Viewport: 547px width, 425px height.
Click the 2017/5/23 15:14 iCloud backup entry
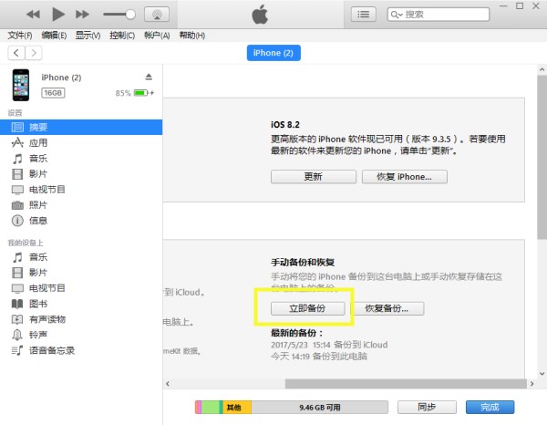[x=329, y=345]
